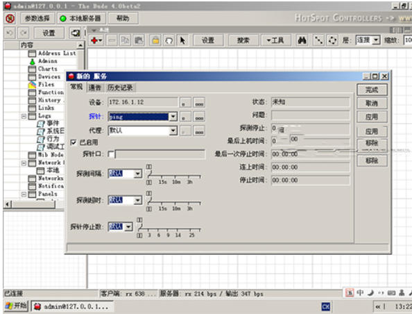Collapse the Network Maps tree node
This screenshot has height=314, width=412.
click(x=24, y=163)
